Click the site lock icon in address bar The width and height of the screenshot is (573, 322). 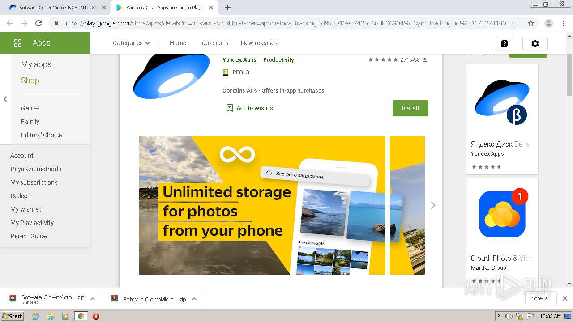(x=56, y=23)
